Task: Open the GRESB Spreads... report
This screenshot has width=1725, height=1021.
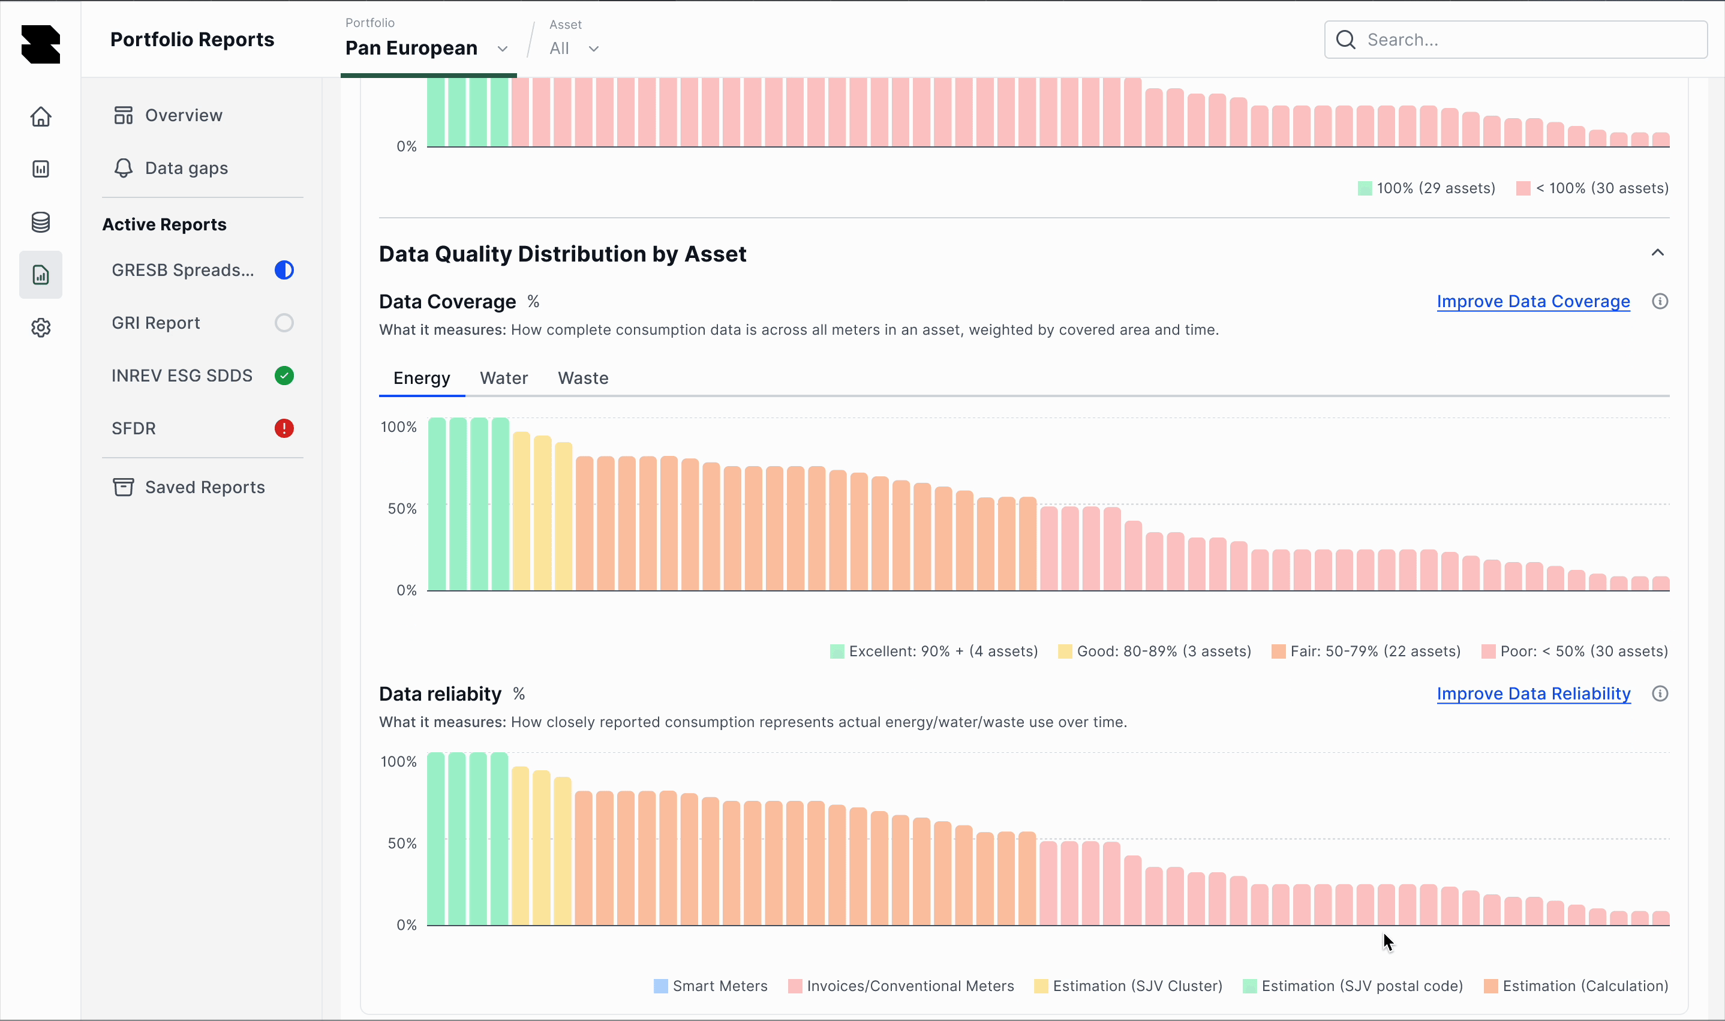Action: 202,271
